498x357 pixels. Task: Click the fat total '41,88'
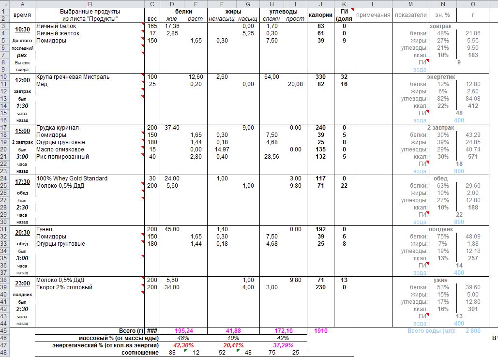[233, 331]
